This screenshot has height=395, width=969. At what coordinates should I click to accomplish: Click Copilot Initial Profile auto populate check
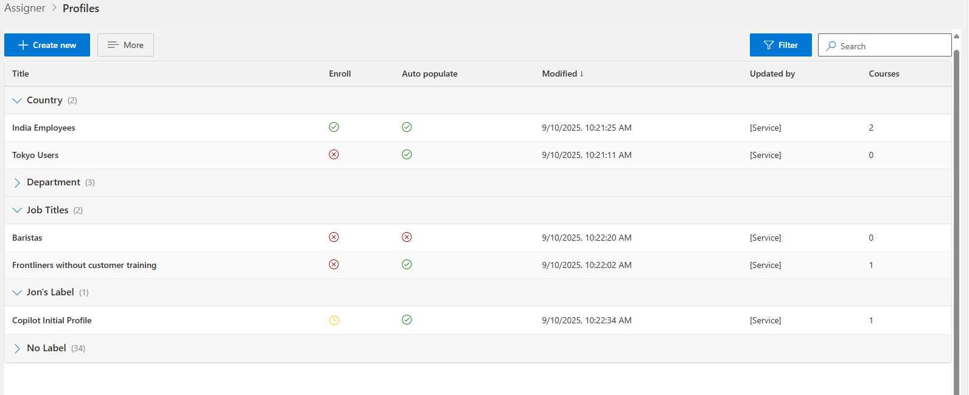tap(407, 320)
